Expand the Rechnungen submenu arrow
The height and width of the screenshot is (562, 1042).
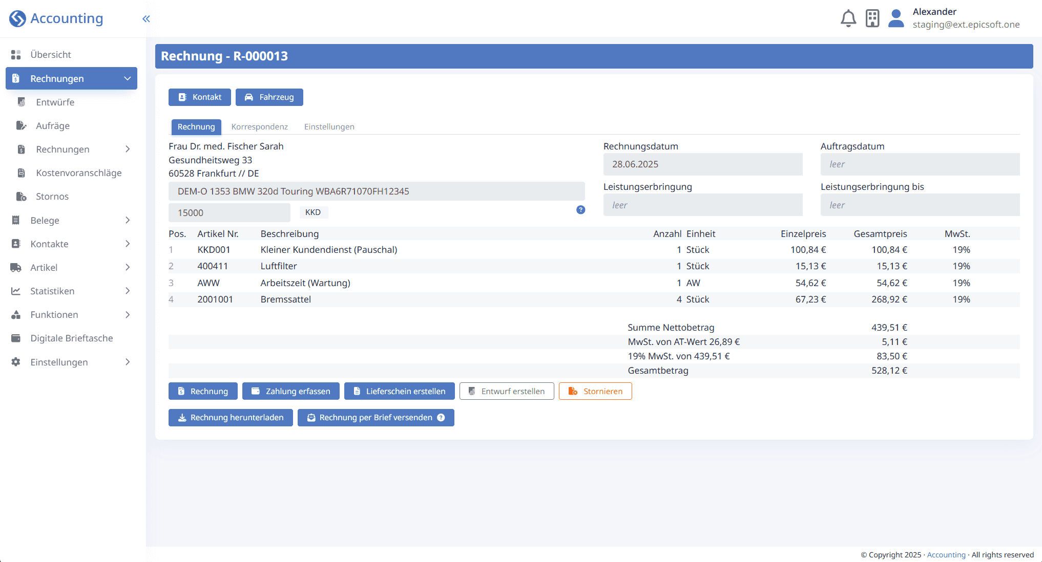click(x=128, y=149)
